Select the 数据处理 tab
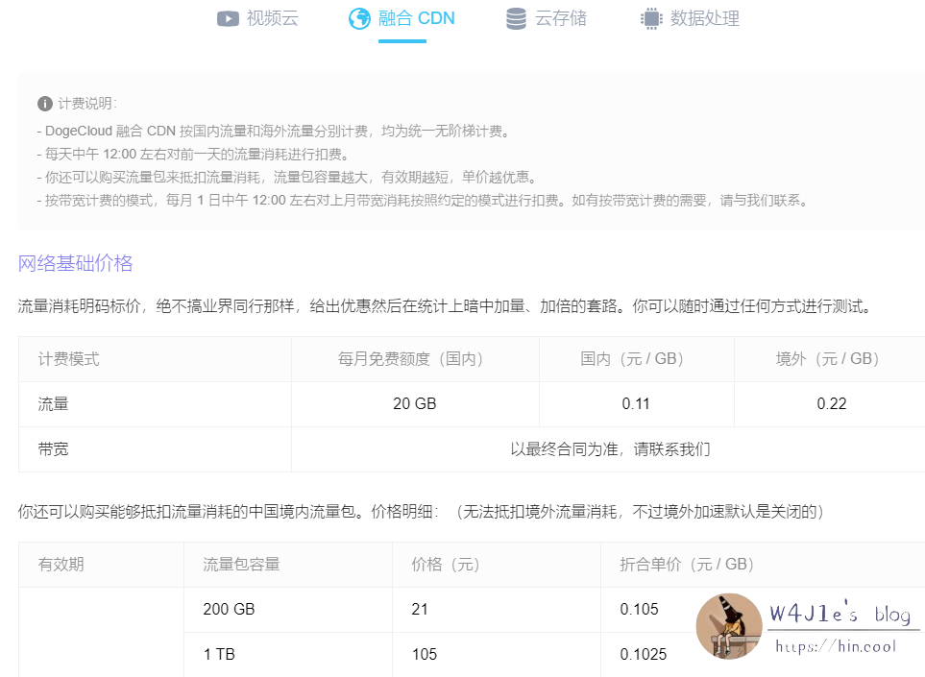This screenshot has width=925, height=677. point(691,19)
